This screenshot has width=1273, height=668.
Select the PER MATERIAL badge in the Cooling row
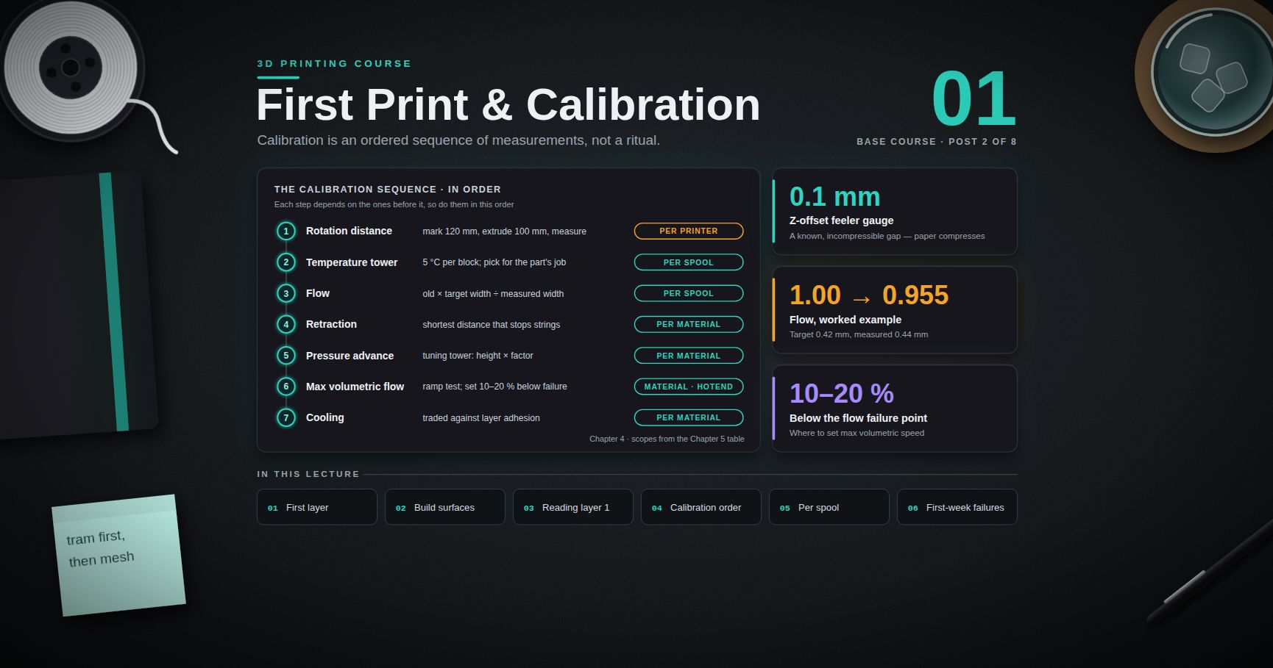point(689,417)
